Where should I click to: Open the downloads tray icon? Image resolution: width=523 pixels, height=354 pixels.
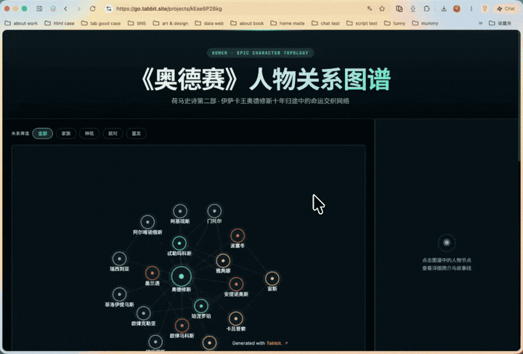point(444,9)
